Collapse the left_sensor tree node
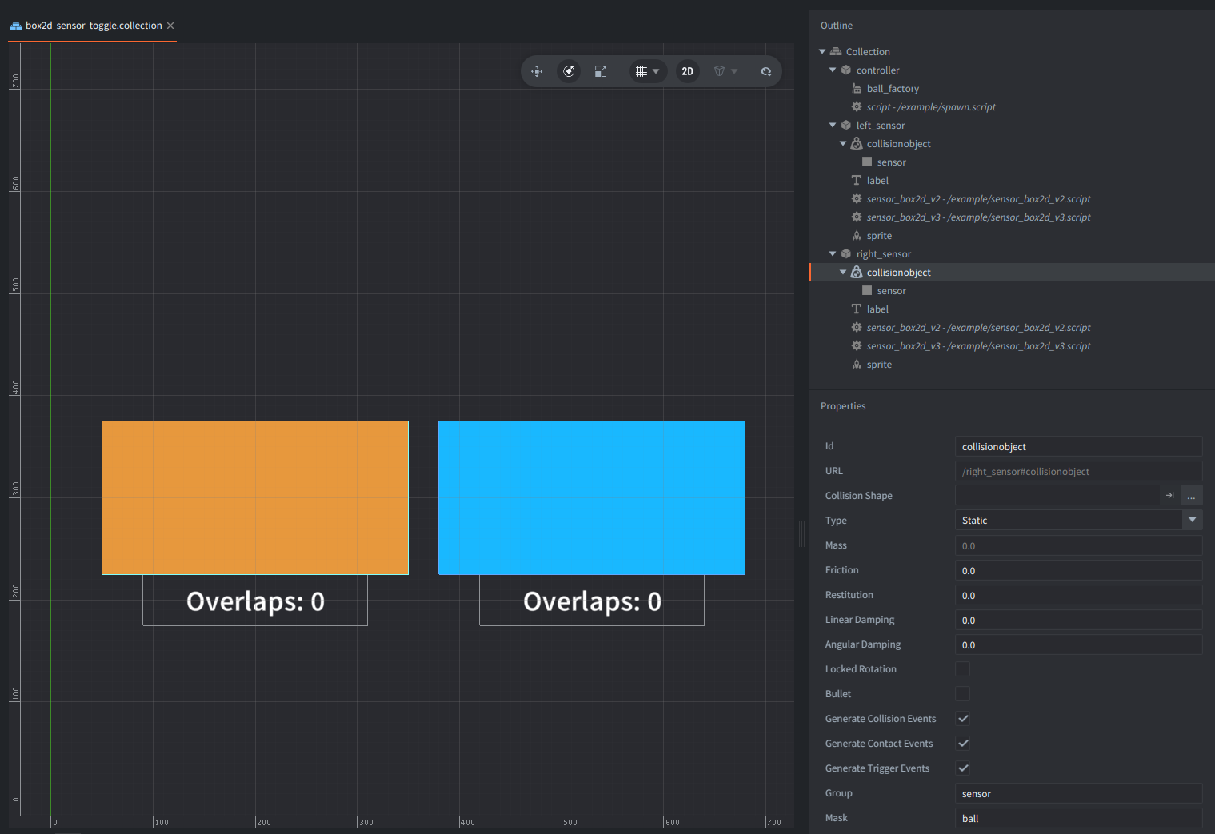 click(833, 125)
